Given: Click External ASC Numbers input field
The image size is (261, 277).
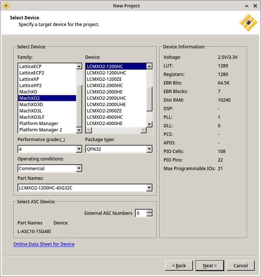Looking at the screenshot, I should click(x=141, y=213).
